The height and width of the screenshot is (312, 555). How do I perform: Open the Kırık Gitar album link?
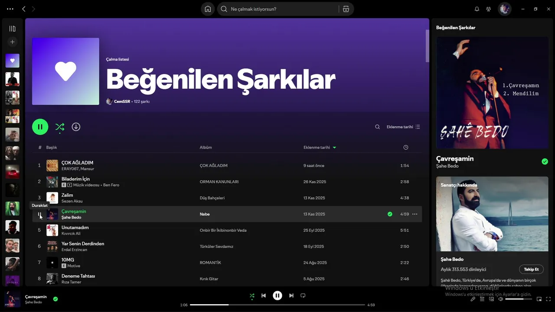click(x=209, y=279)
